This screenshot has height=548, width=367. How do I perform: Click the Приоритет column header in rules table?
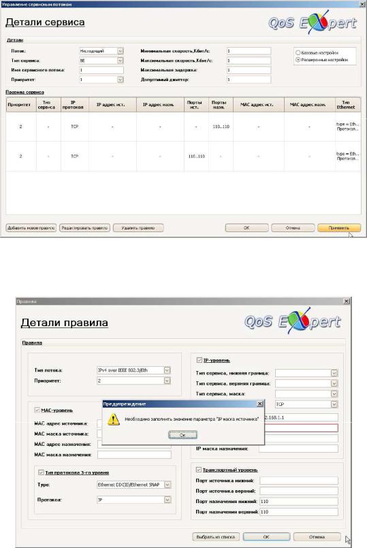(x=21, y=105)
